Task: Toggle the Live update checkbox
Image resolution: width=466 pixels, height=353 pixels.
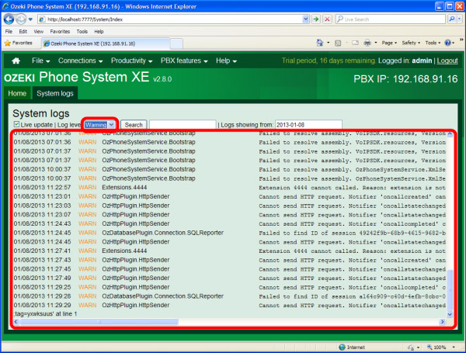Action: coord(16,124)
